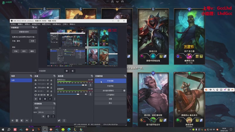Remove selected source with the 来源 trash icon
This screenshot has height=132, width=235.
point(40,99)
